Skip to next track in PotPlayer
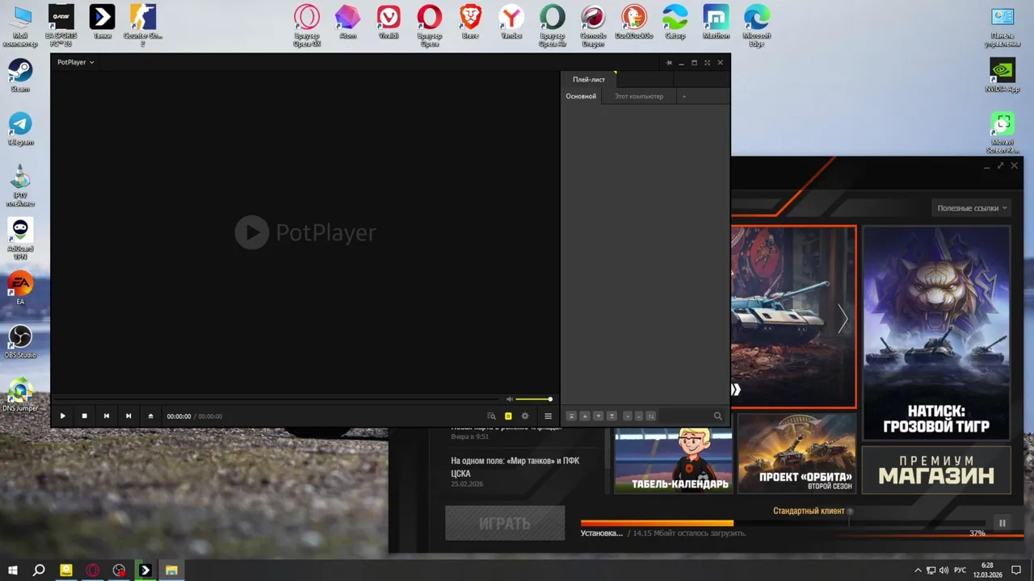The image size is (1034, 581). tap(128, 416)
